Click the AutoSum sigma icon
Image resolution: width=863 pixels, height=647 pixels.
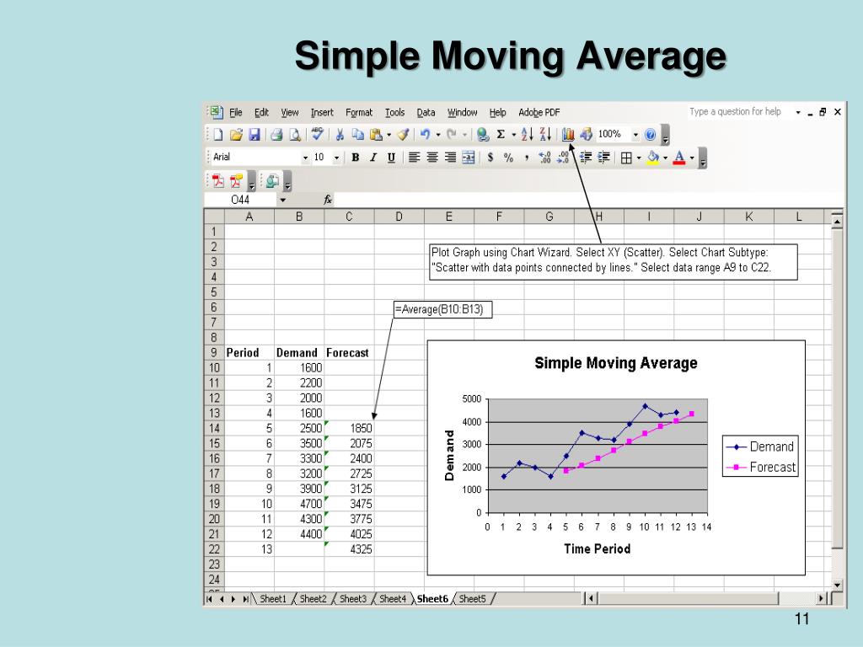[501, 134]
